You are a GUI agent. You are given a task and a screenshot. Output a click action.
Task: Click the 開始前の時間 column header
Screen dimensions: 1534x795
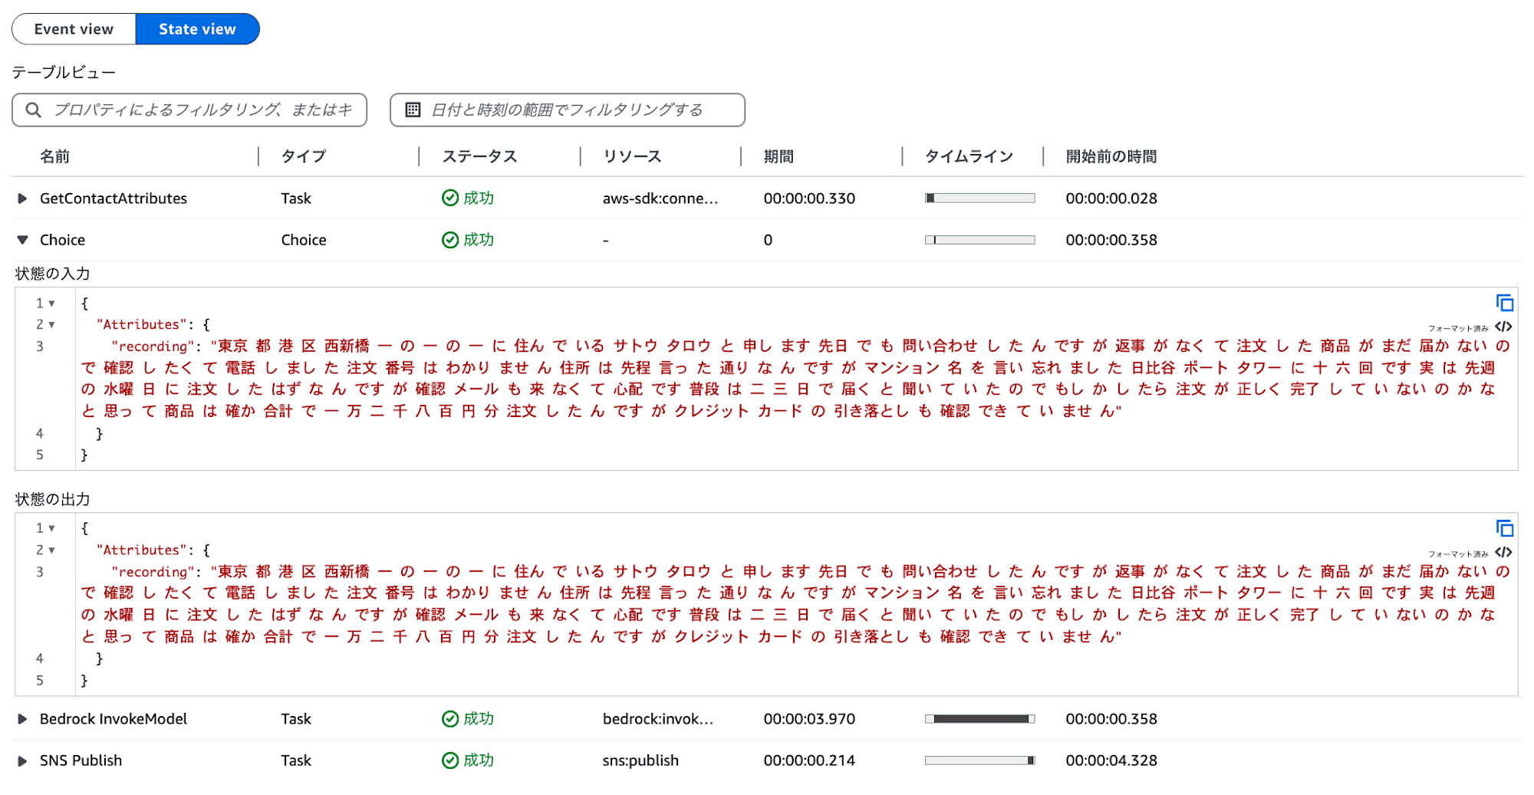tap(1111, 156)
